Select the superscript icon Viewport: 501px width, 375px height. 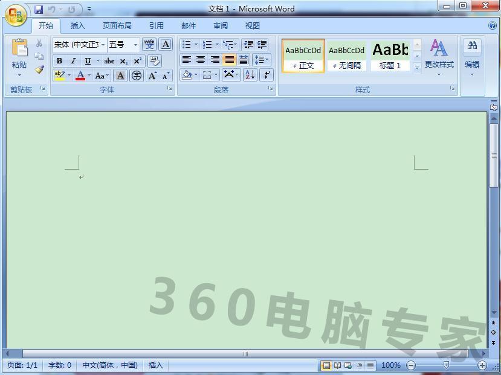coord(138,61)
